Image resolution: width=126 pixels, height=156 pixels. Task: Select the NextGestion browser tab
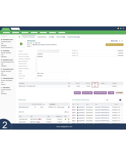(x=6, y=29)
